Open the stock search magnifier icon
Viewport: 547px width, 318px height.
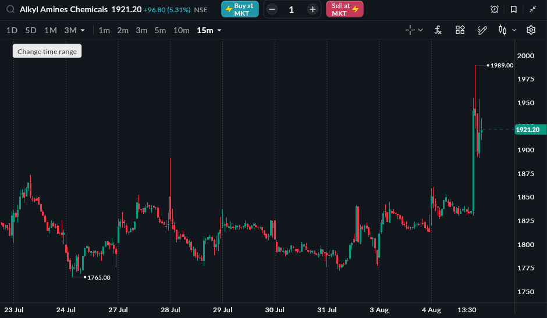[10, 9]
